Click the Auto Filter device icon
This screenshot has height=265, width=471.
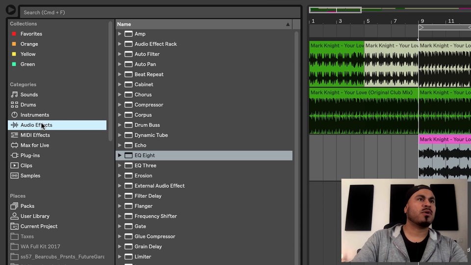128,54
